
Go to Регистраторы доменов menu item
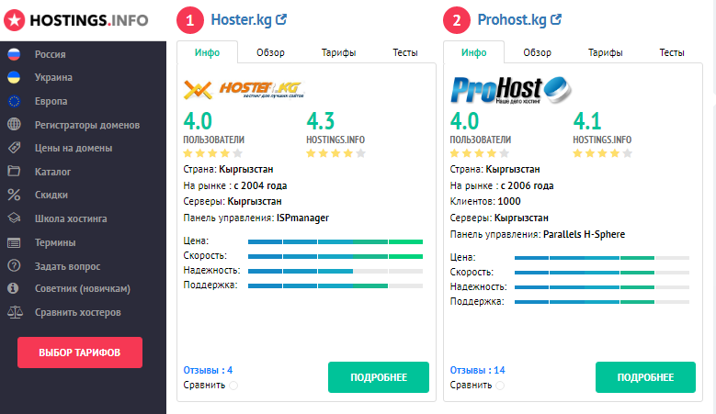(x=87, y=125)
